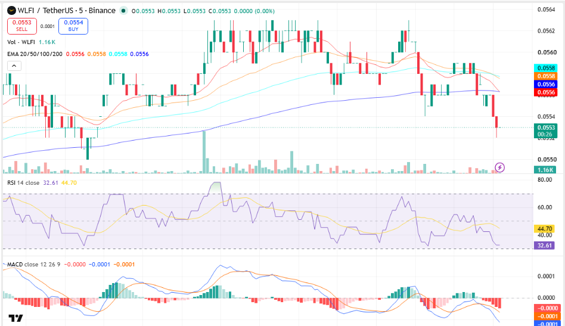
Task: Collapse the indicator legend with the chevron
Action: click(14, 66)
